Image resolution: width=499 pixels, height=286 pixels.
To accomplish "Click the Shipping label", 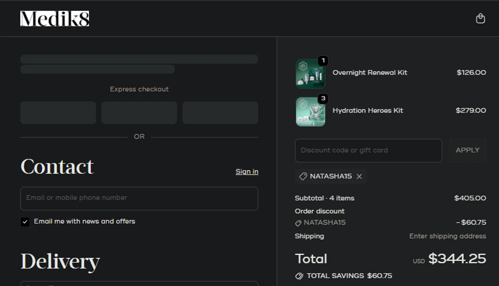I will (309, 236).
